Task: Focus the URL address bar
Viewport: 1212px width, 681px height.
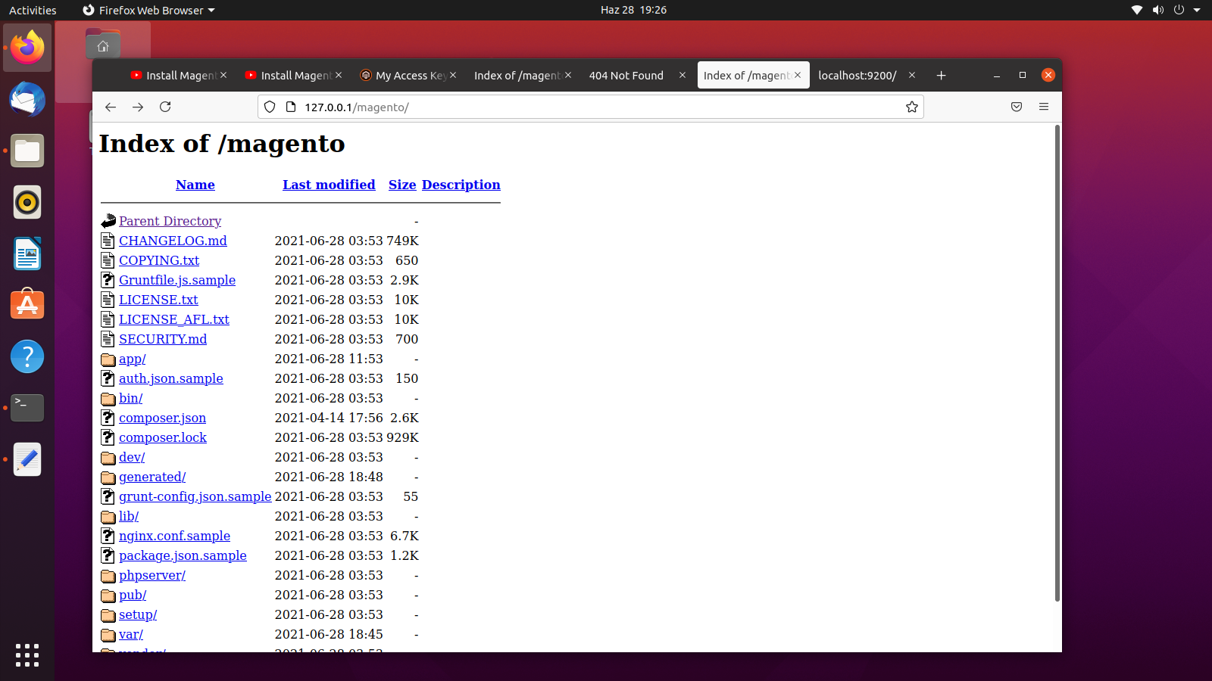Action: [x=591, y=107]
